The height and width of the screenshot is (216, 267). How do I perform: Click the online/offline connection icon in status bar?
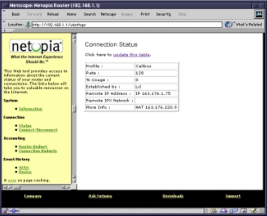[14, 211]
